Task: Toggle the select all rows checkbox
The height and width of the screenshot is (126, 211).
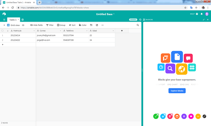Action: (x=2, y=31)
